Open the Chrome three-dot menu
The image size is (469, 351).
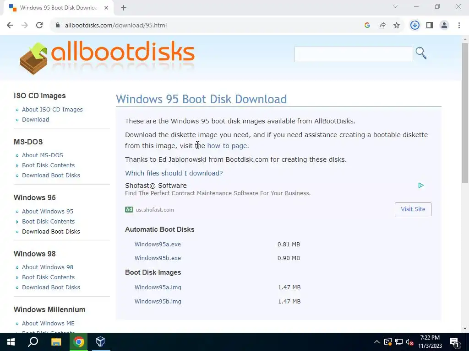coord(459,26)
